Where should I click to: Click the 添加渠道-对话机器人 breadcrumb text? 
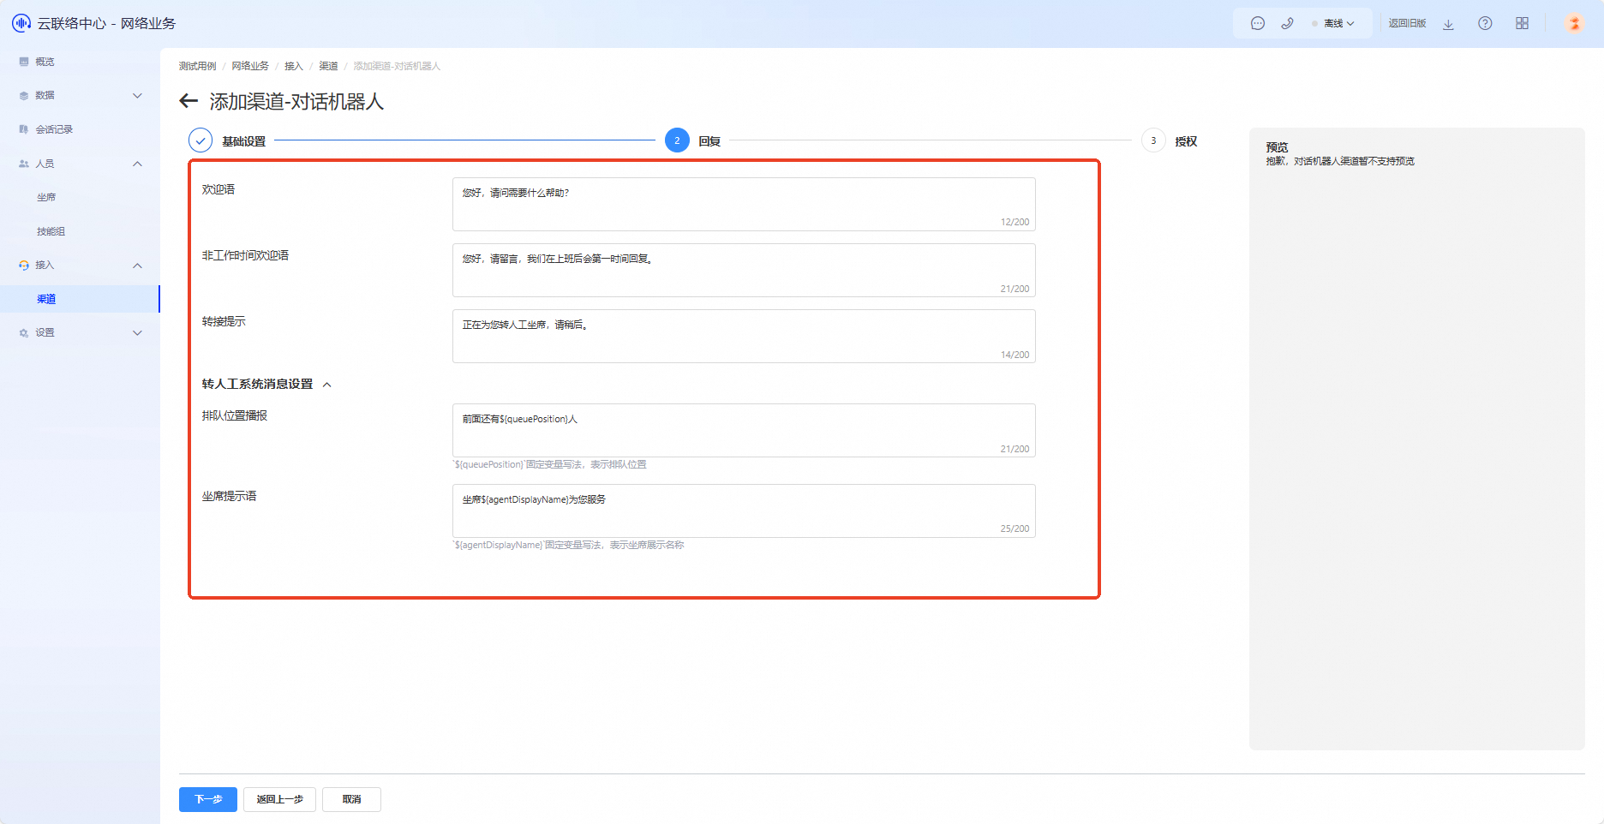pyautogui.click(x=397, y=66)
